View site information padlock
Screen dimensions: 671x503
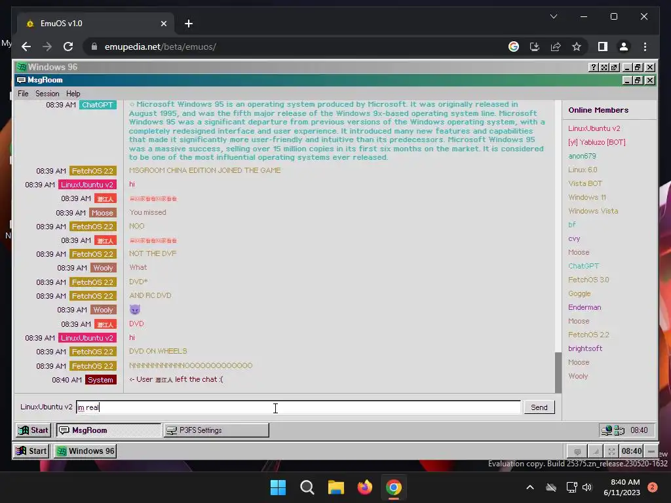[x=94, y=47]
